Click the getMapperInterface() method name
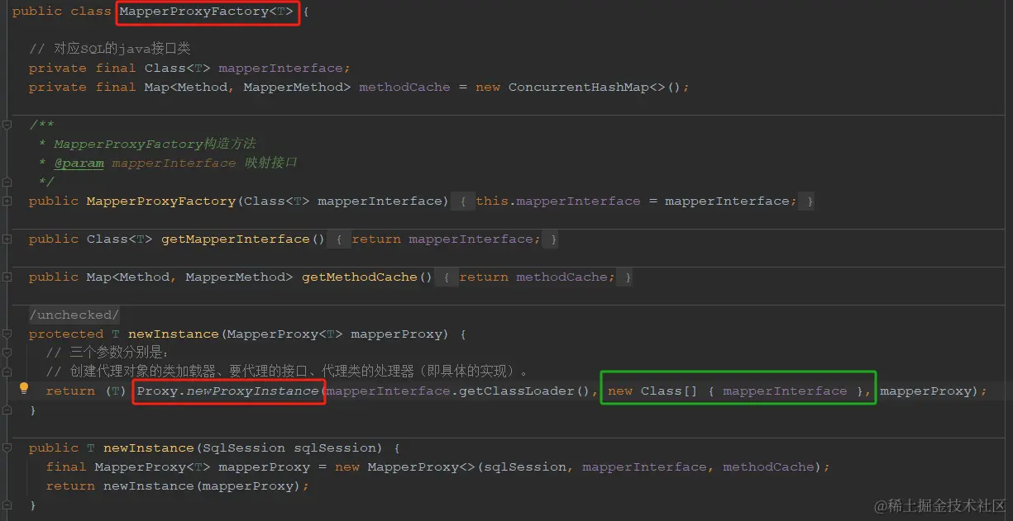Viewport: 1013px width, 521px height. [x=243, y=239]
